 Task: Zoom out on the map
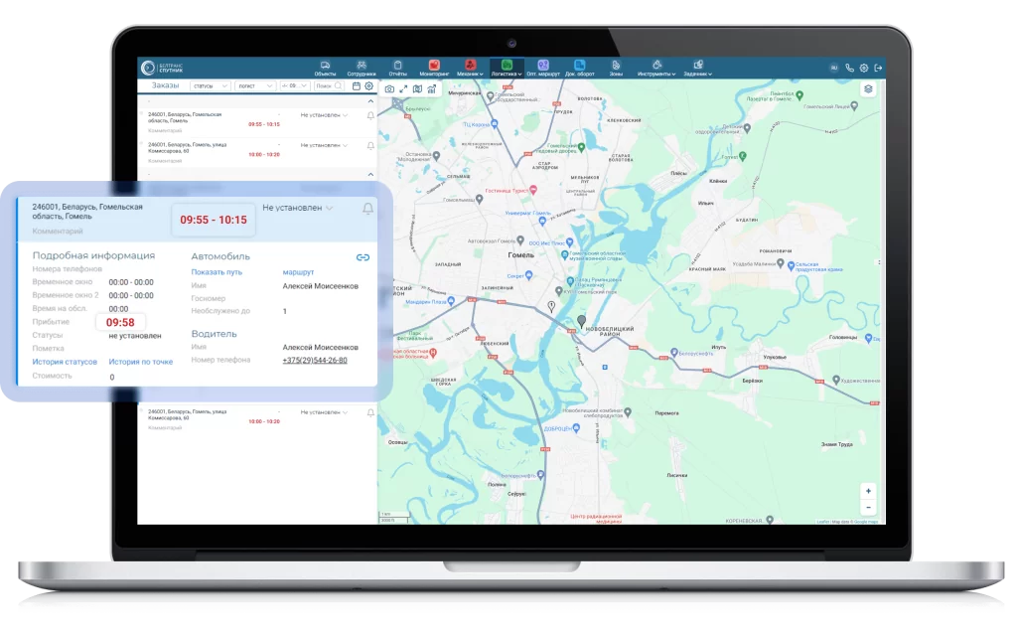coord(868,508)
